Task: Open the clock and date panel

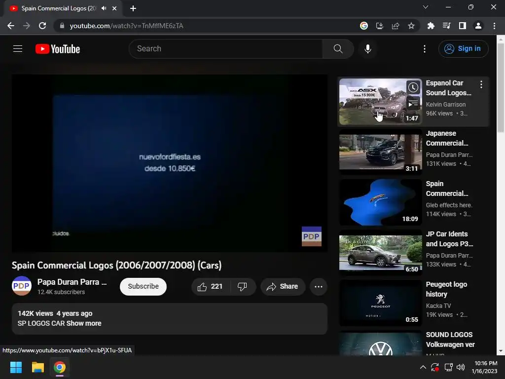Action: [485, 367]
